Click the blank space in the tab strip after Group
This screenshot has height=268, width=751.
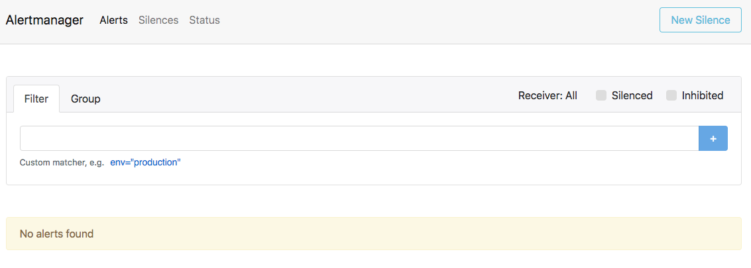click(x=298, y=99)
